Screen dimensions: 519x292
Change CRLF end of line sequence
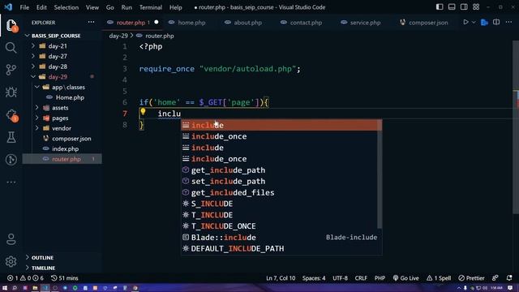(x=361, y=278)
